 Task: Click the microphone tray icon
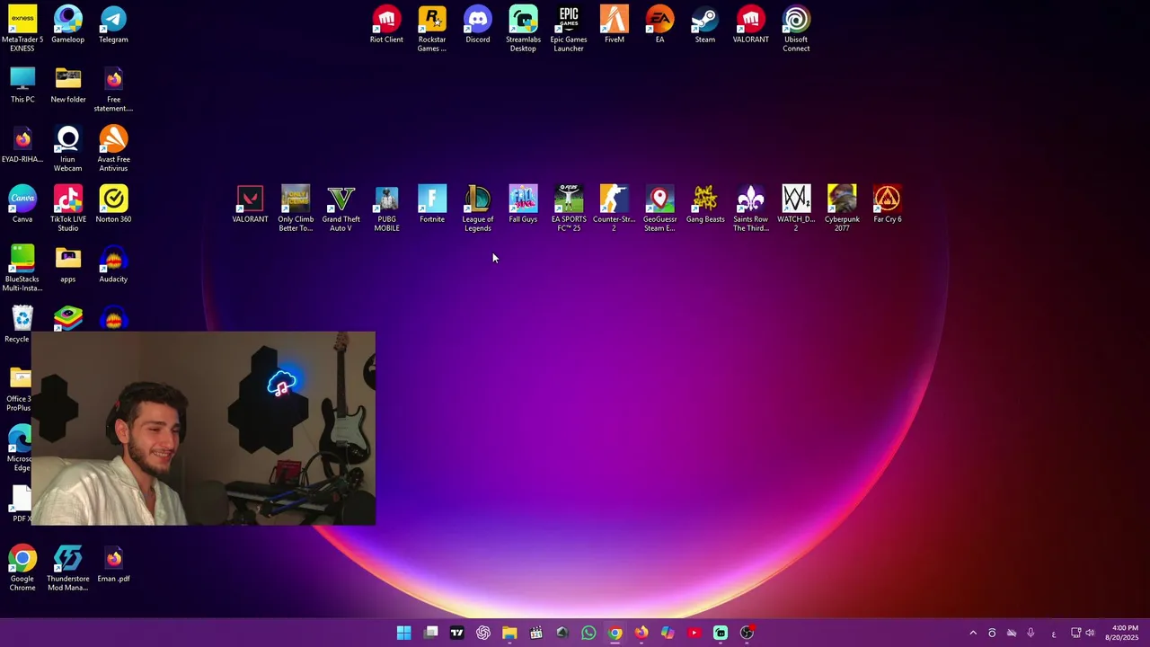point(1031,633)
